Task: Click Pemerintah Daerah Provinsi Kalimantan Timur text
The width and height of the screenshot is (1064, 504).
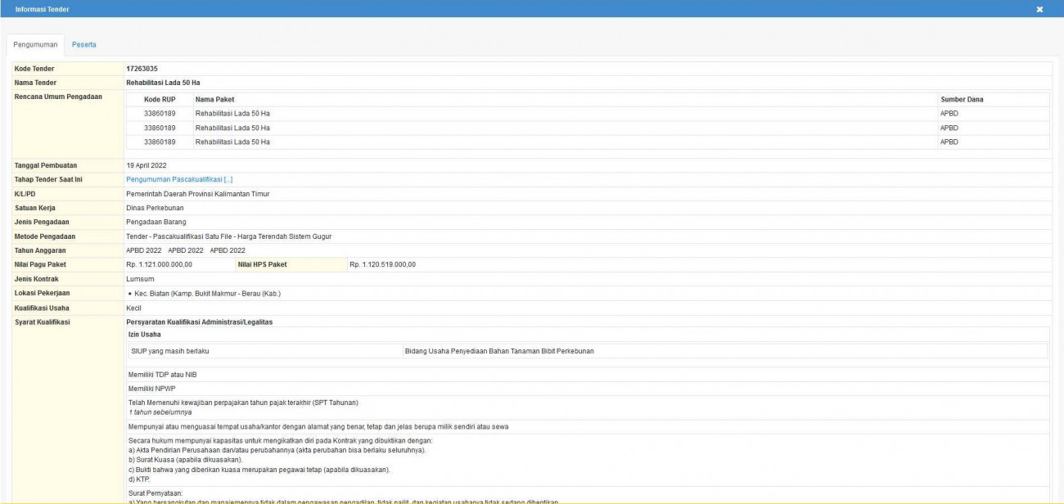Action: coord(197,194)
